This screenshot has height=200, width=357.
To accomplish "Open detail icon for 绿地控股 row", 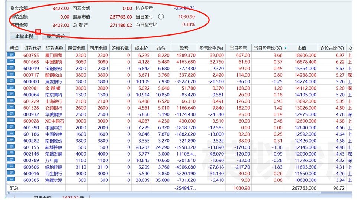I will [11, 166].
